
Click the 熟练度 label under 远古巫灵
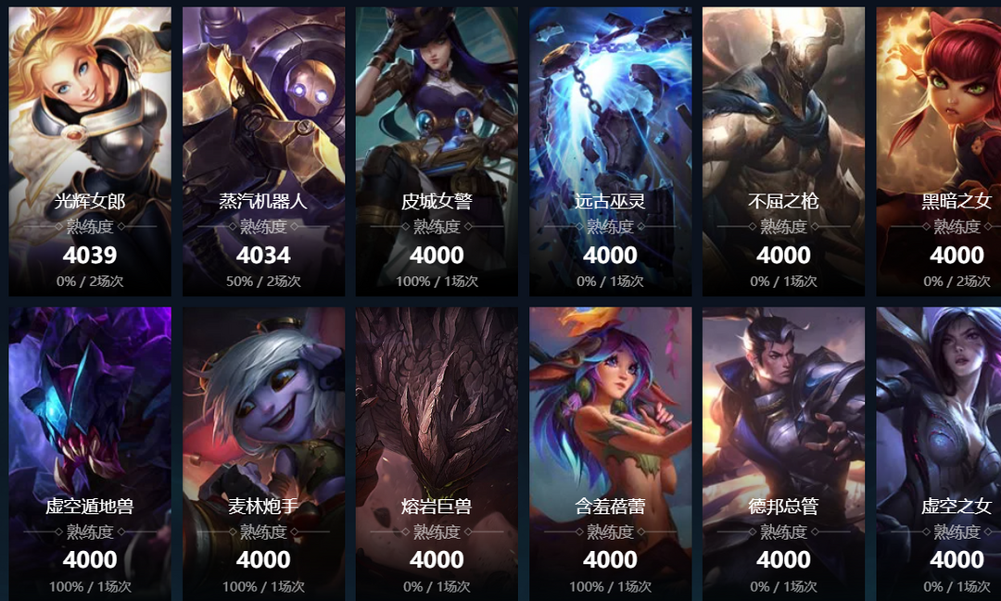point(610,227)
